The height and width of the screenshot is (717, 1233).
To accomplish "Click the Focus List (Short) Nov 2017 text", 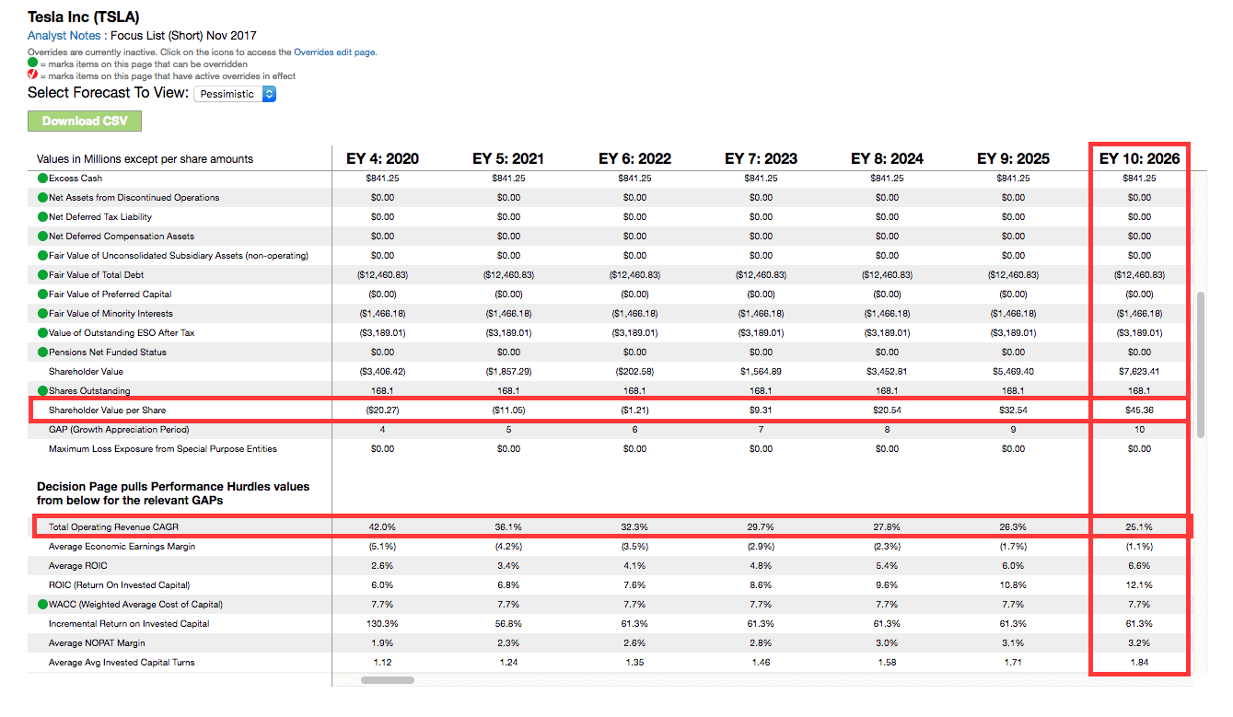I will pyautogui.click(x=184, y=36).
